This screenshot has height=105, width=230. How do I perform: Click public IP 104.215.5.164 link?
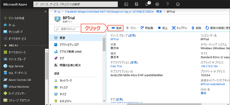pyautogui.click(x=209, y=66)
